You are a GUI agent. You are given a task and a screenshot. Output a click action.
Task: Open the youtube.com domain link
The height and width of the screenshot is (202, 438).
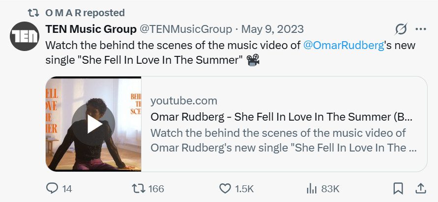coord(184,101)
